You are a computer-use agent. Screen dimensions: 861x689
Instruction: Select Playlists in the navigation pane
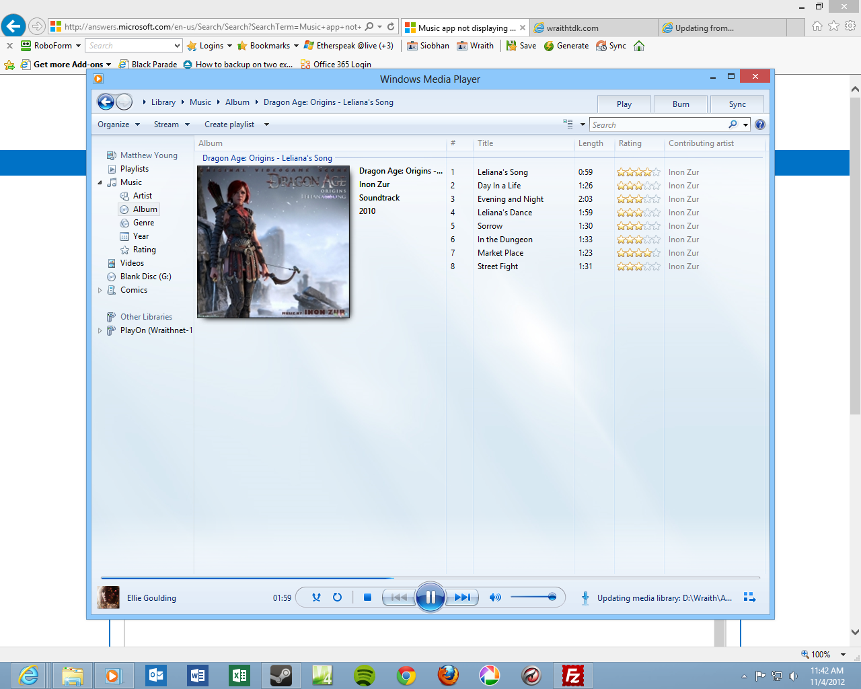[135, 169]
